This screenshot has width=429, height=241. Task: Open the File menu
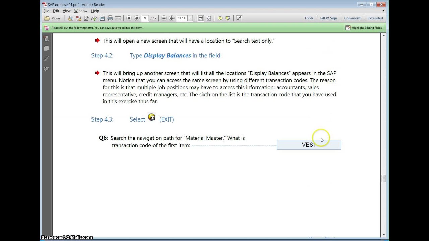pos(46,11)
